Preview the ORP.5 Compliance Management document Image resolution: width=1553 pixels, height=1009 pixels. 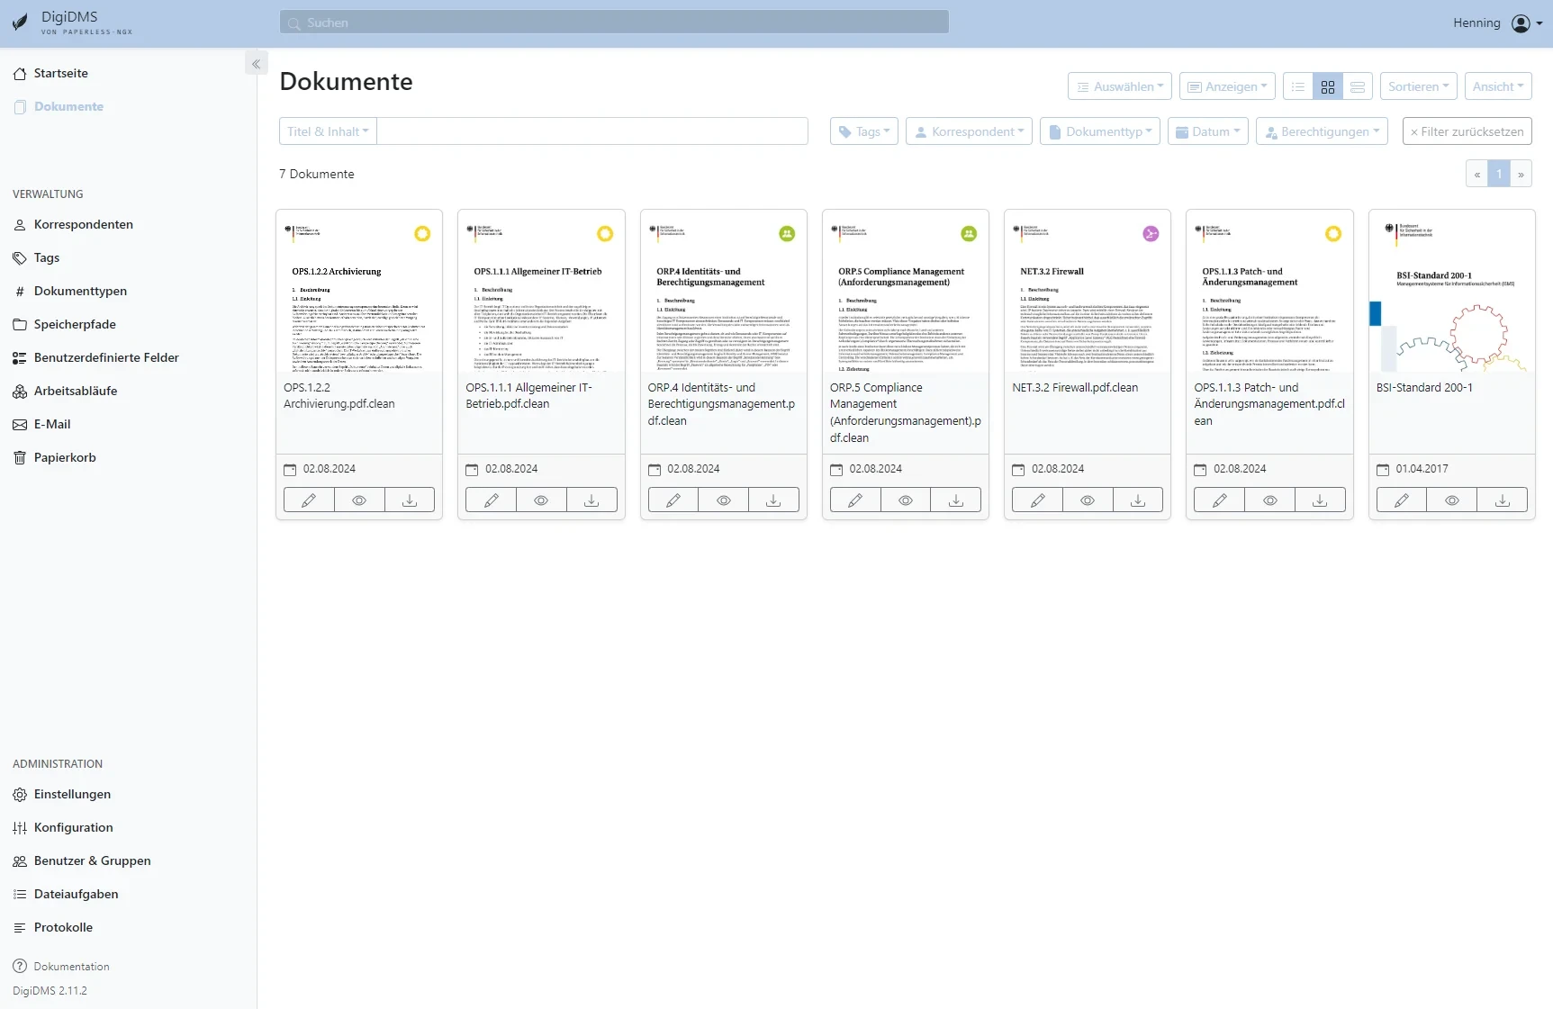pyautogui.click(x=905, y=500)
